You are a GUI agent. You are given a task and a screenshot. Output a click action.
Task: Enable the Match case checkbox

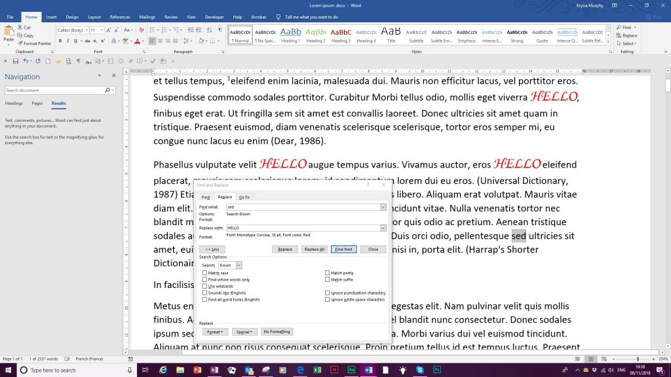[204, 273]
